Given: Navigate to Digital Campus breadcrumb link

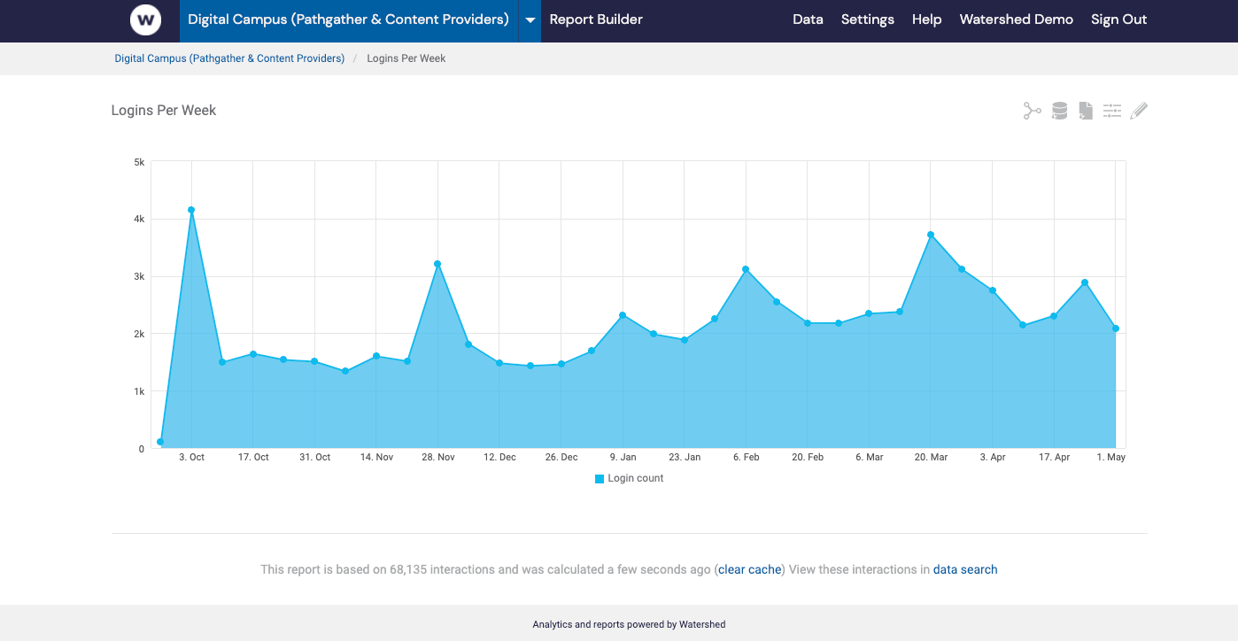Looking at the screenshot, I should click(229, 58).
